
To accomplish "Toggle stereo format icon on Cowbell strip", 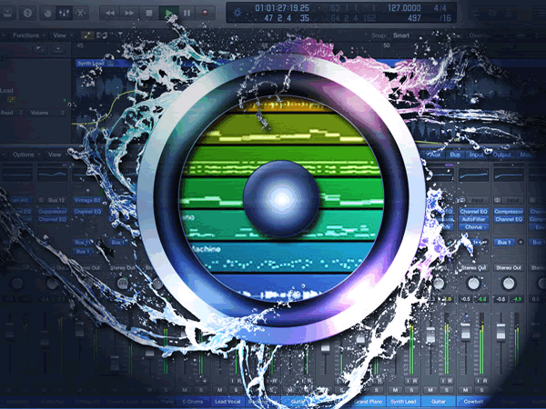I will tap(497, 200).
